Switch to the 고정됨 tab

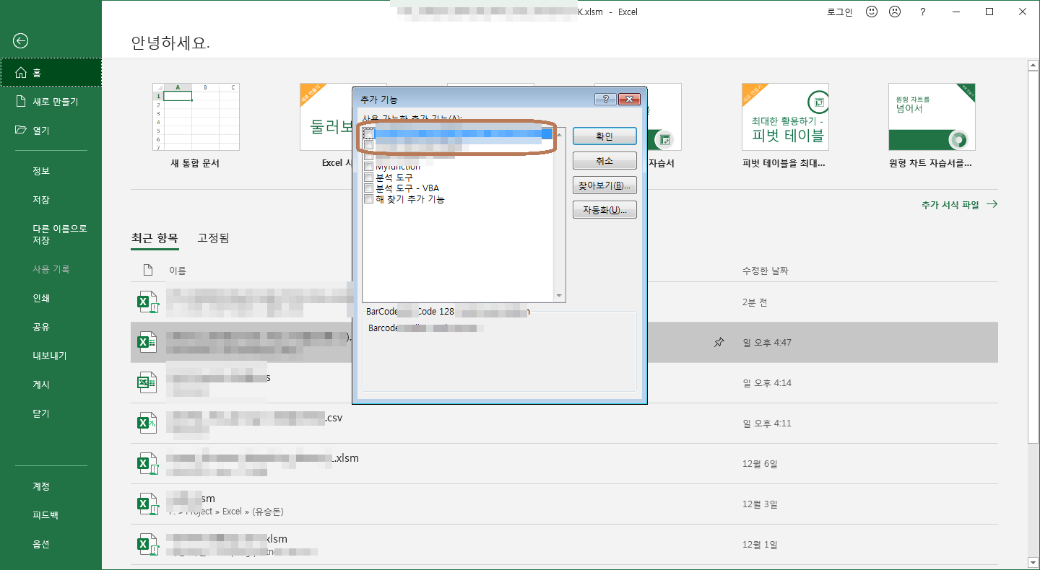213,238
